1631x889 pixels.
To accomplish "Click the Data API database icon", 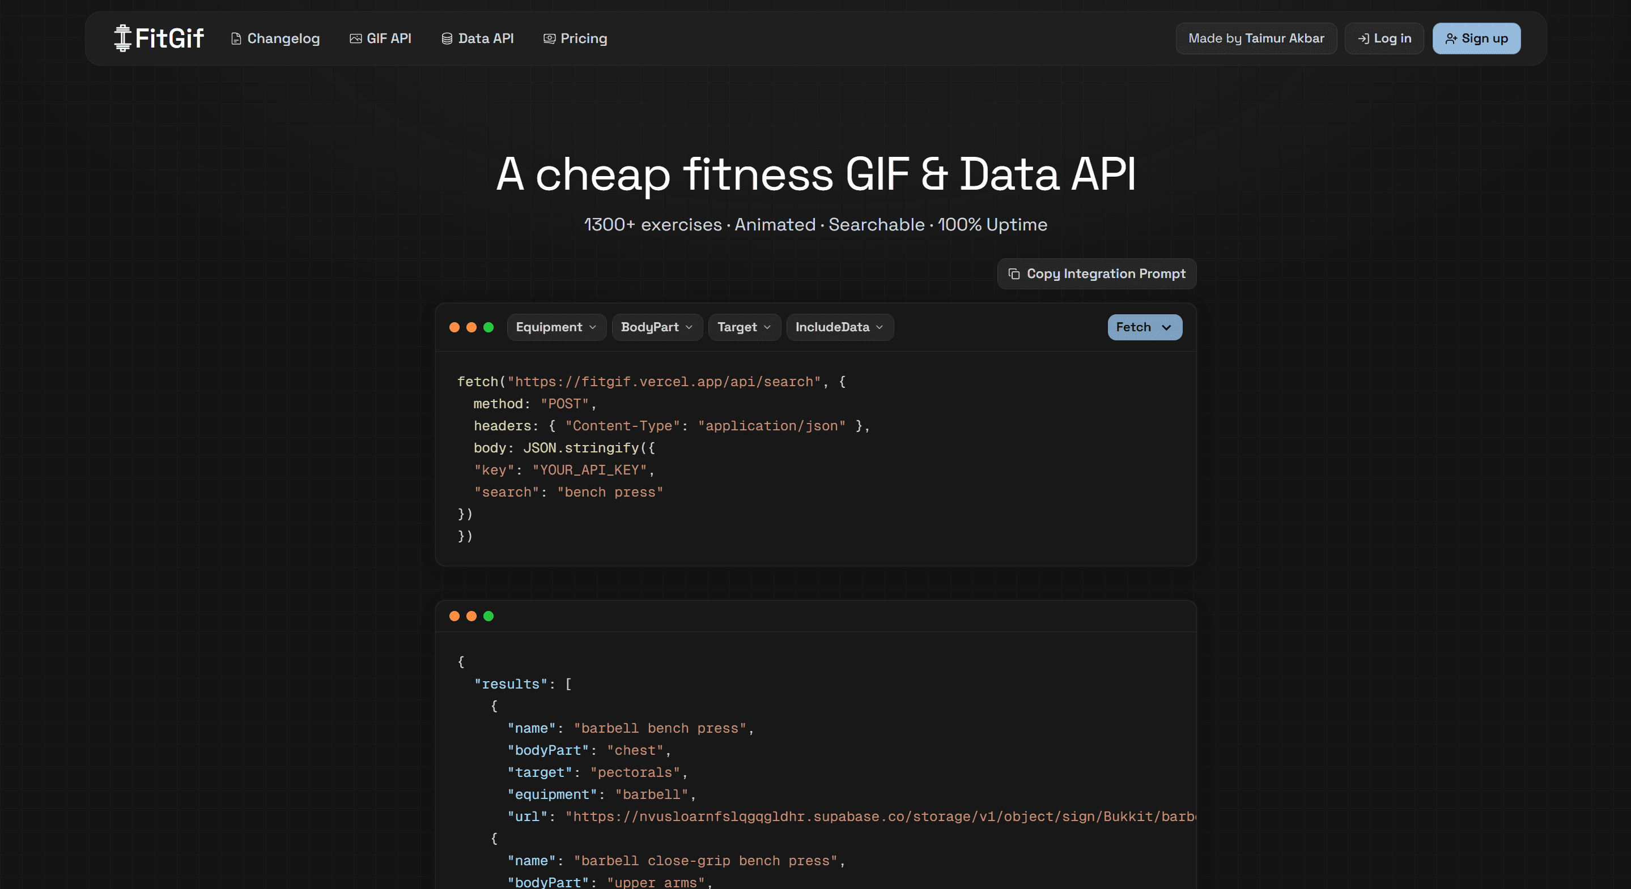I will tap(447, 39).
